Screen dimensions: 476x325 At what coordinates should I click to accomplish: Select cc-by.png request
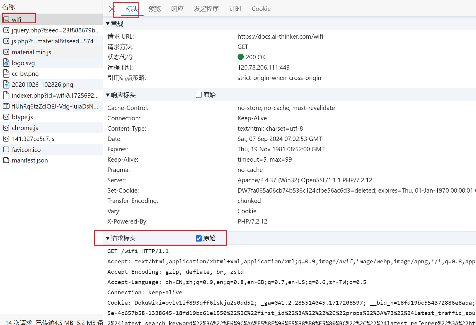(52, 73)
